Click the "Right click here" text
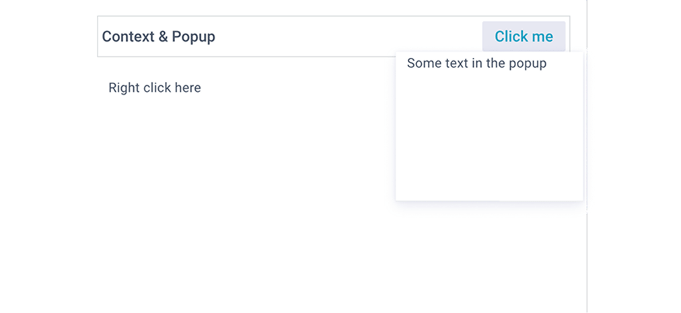Image resolution: width=681 pixels, height=313 pixels. [154, 87]
